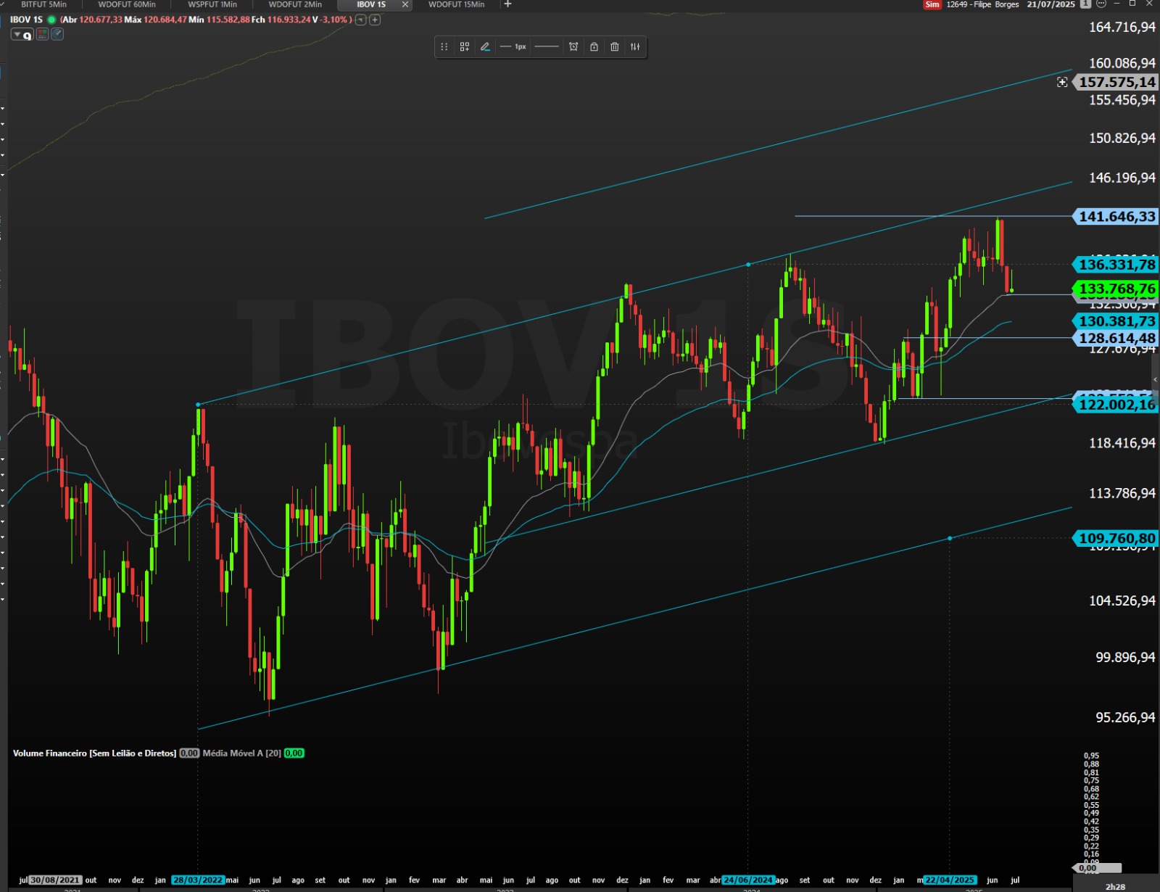Click the green 133.768,76 last price tag
Viewport: 1160px width, 892px height.
pos(1116,289)
